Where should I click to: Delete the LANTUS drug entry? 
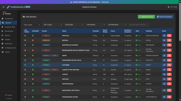[x=169, y=74]
